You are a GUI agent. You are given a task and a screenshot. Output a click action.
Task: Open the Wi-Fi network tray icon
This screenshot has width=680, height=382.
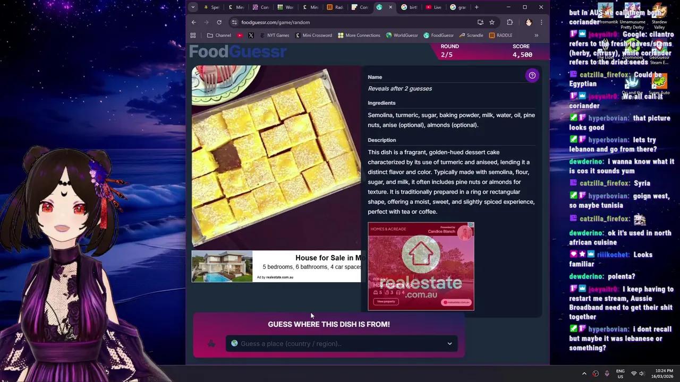(633, 374)
